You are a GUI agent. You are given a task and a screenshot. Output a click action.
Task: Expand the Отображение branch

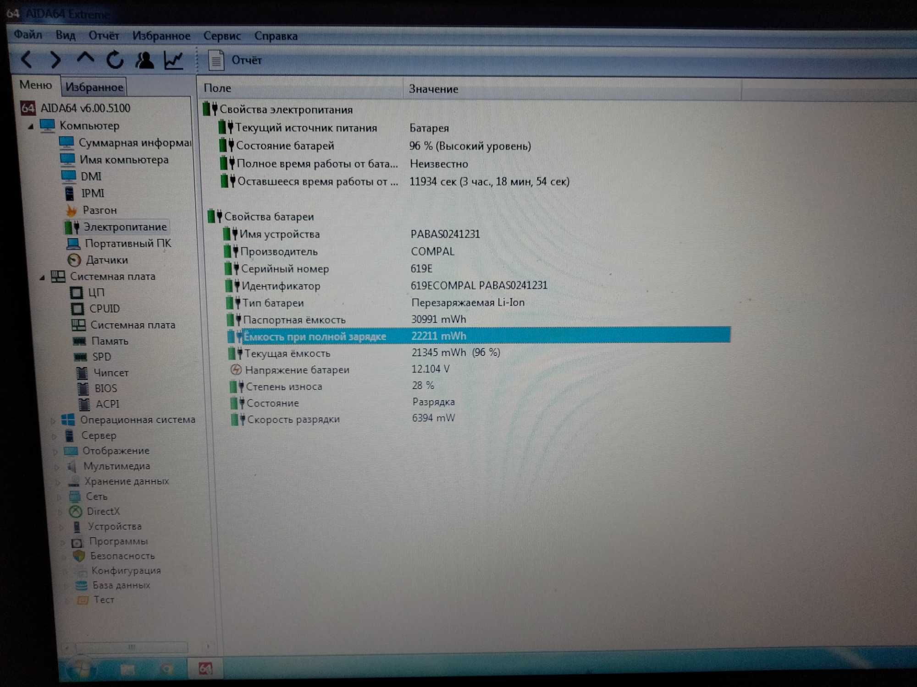pos(55,452)
